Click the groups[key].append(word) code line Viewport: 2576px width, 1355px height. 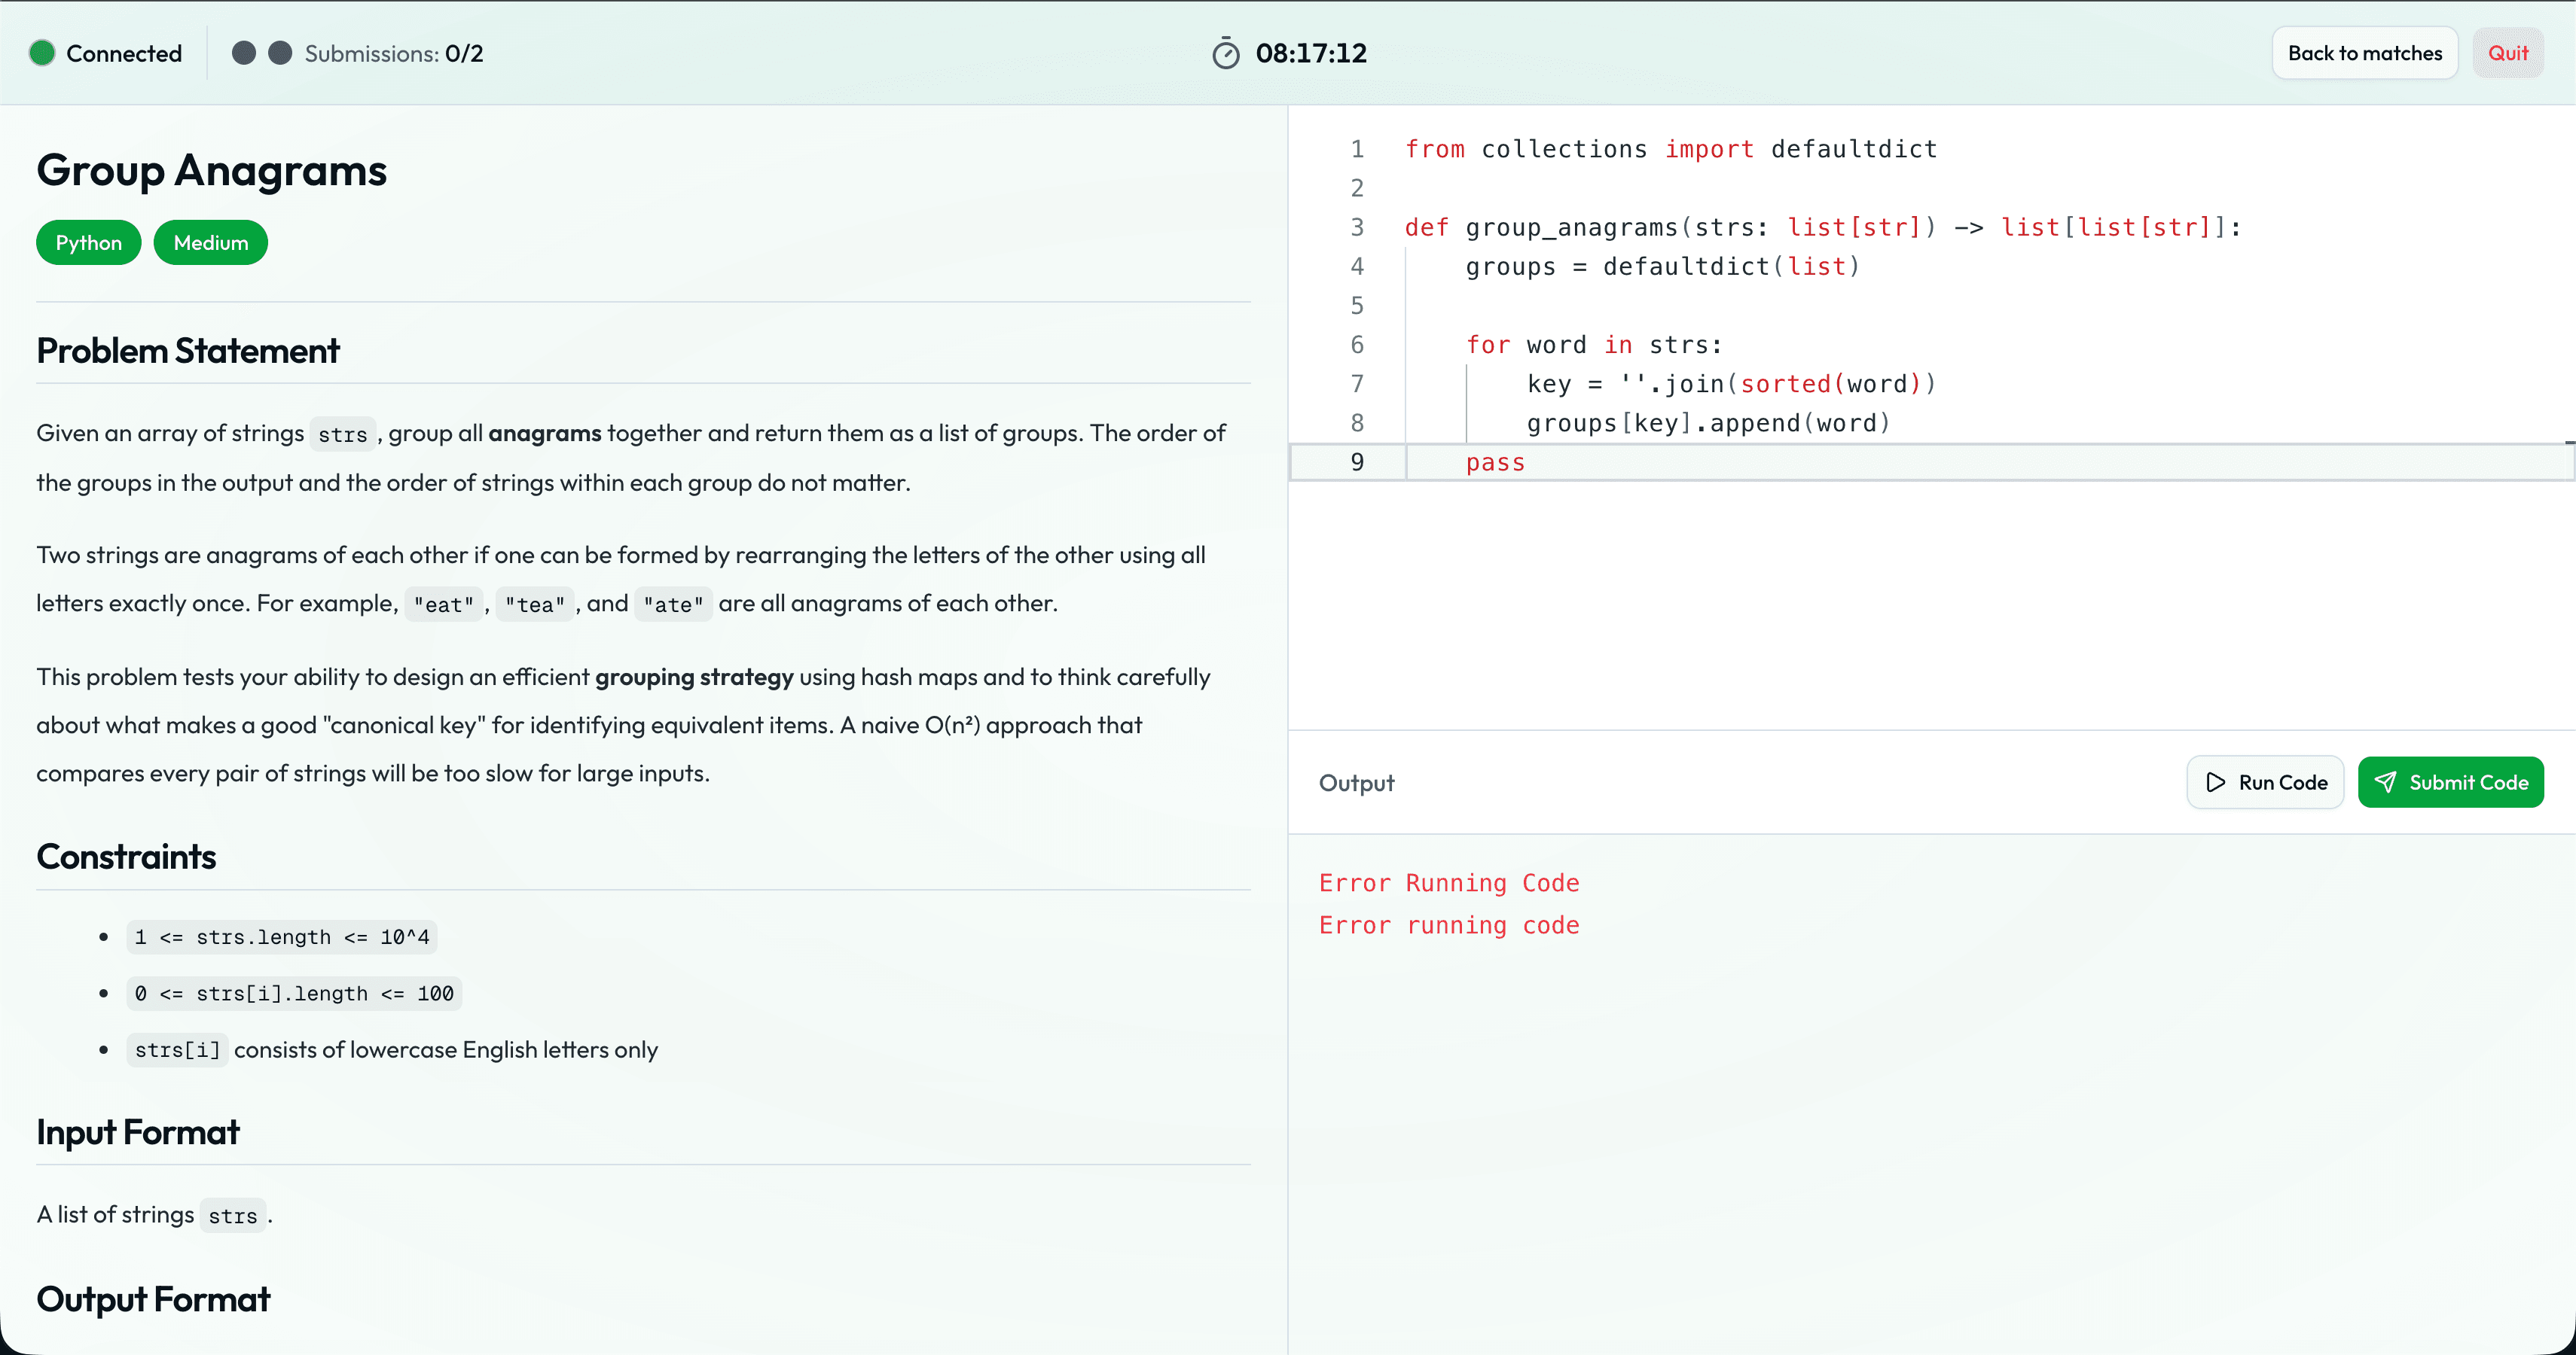(x=1709, y=423)
